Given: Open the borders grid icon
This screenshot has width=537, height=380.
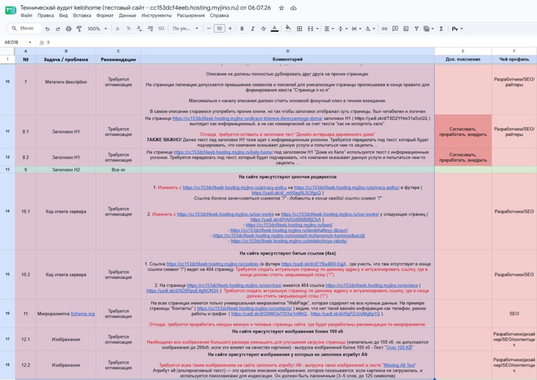Looking at the screenshot, I should coord(299,29).
